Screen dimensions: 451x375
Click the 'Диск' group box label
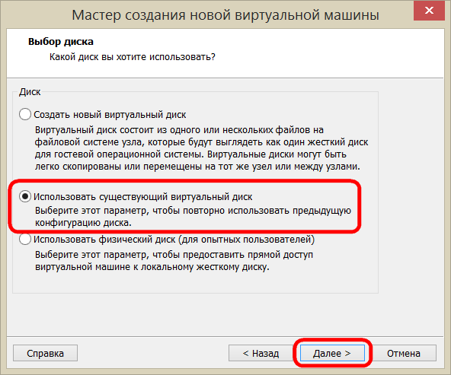tap(30, 92)
